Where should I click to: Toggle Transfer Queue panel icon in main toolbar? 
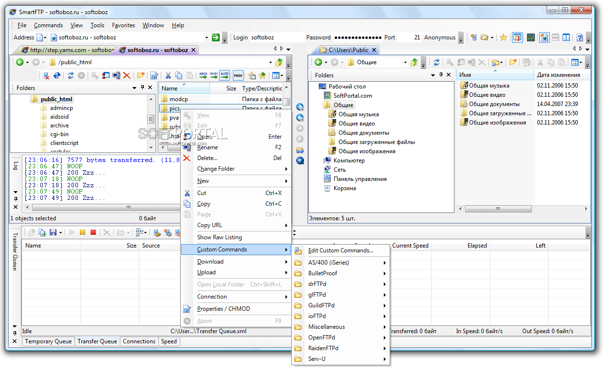517,37
